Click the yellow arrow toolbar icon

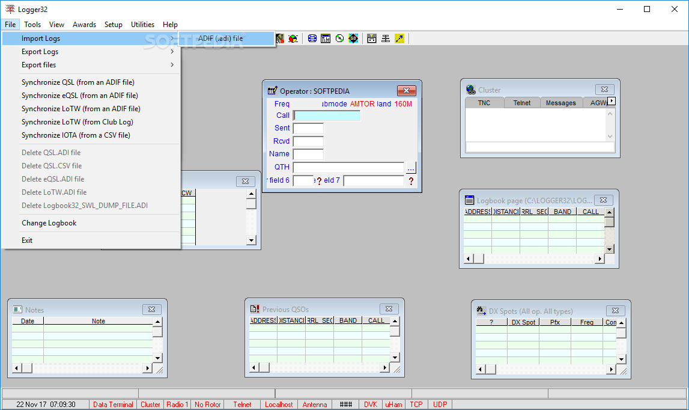(x=399, y=38)
